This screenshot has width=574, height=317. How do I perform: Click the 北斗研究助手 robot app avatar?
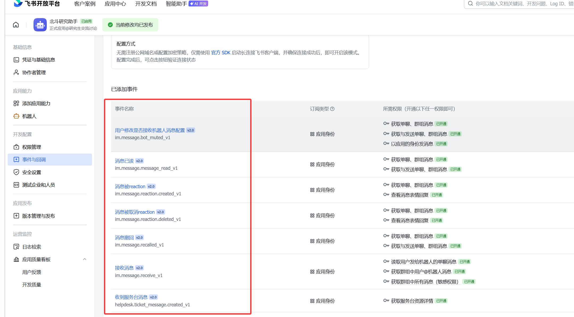[x=40, y=25]
